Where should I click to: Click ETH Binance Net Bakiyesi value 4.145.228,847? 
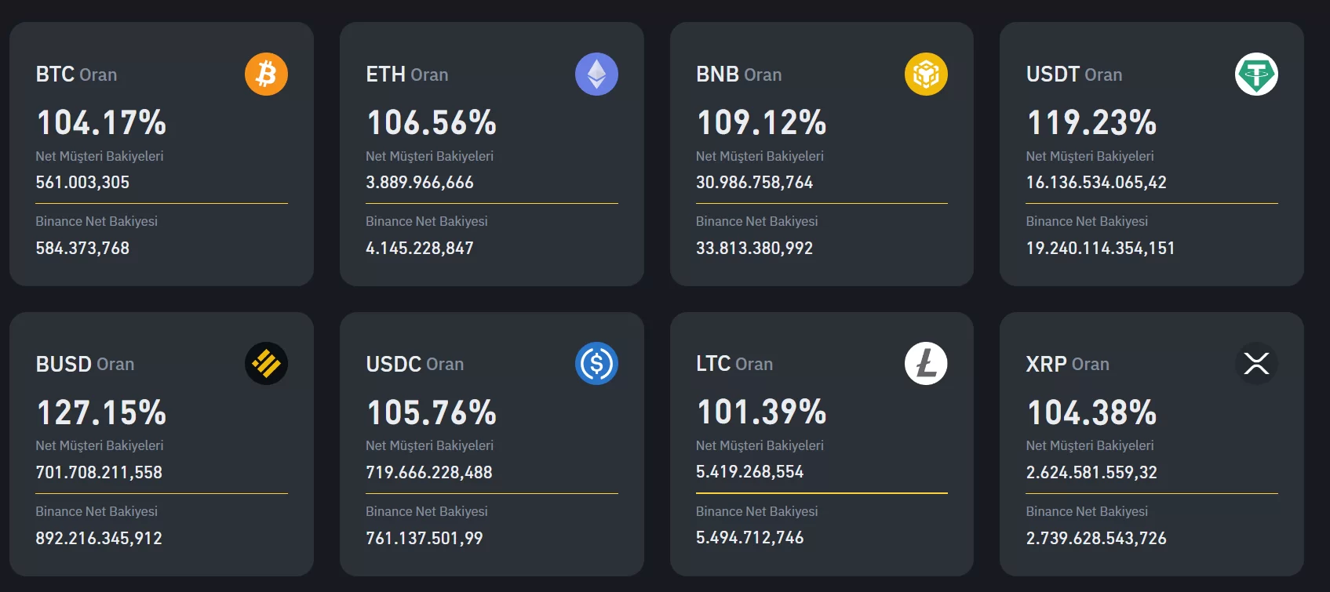(x=419, y=248)
